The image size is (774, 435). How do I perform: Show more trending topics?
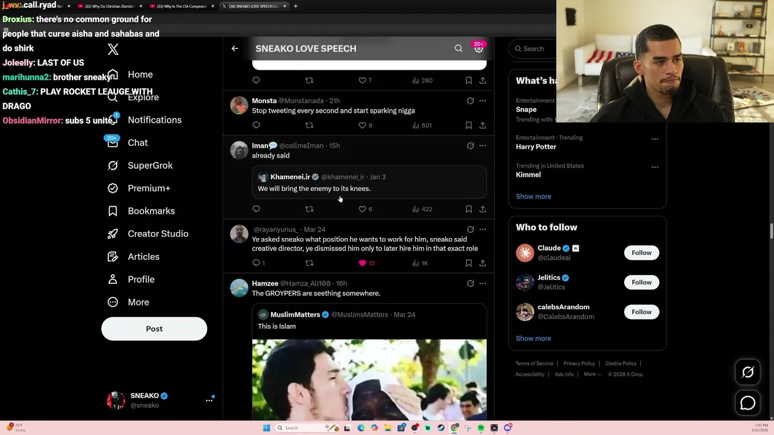pos(533,196)
